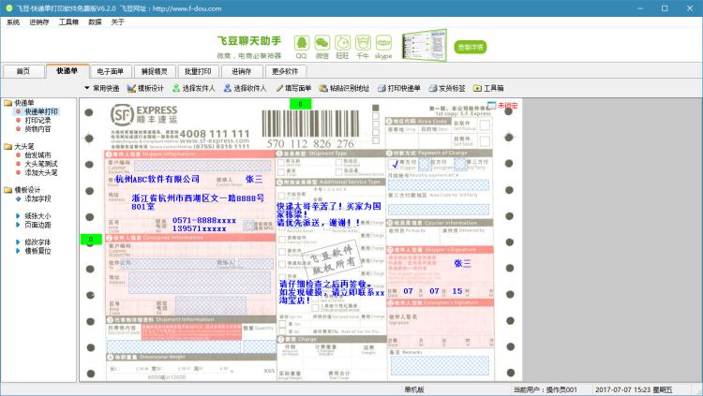The height and width of the screenshot is (396, 703).
Task: Open the 工具箱 menu in menu bar
Action: point(68,22)
